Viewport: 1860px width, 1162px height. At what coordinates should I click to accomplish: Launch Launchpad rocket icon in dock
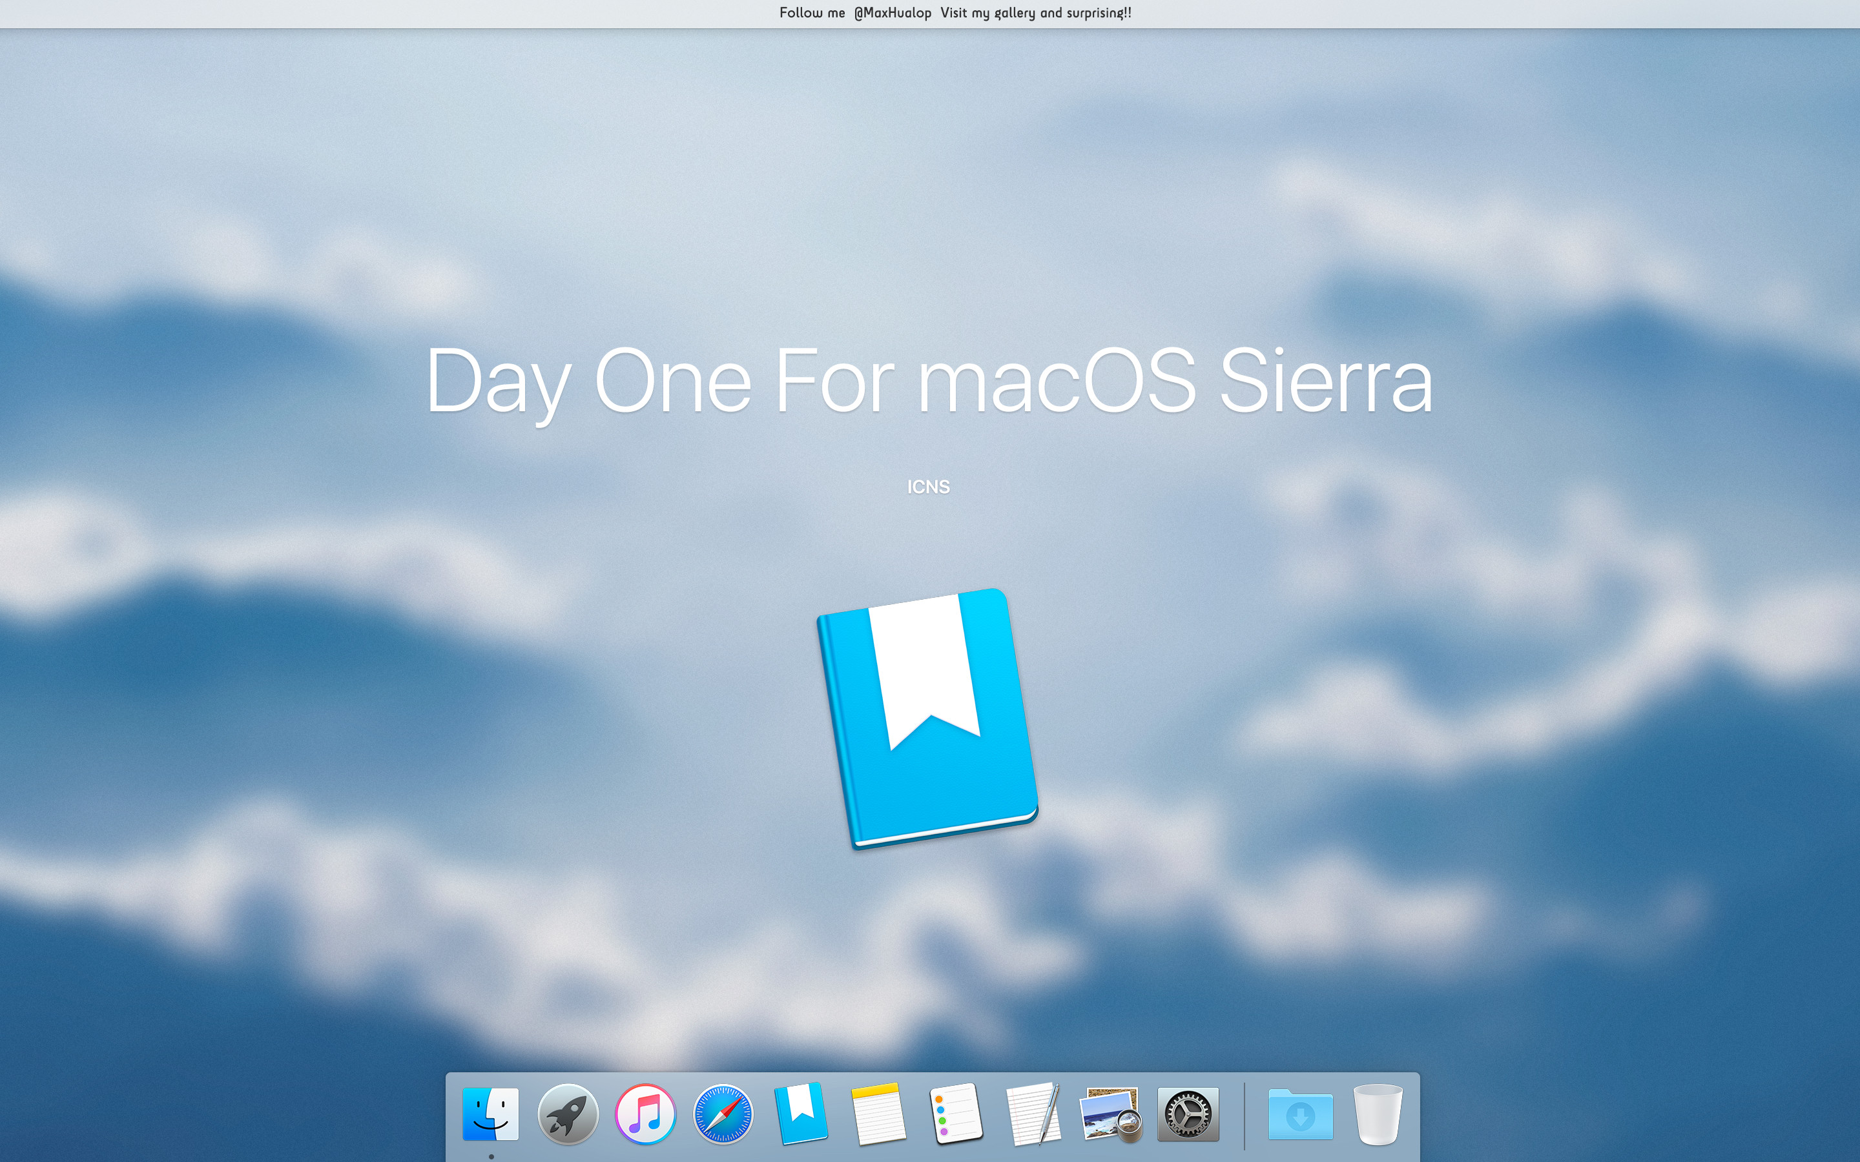568,1114
